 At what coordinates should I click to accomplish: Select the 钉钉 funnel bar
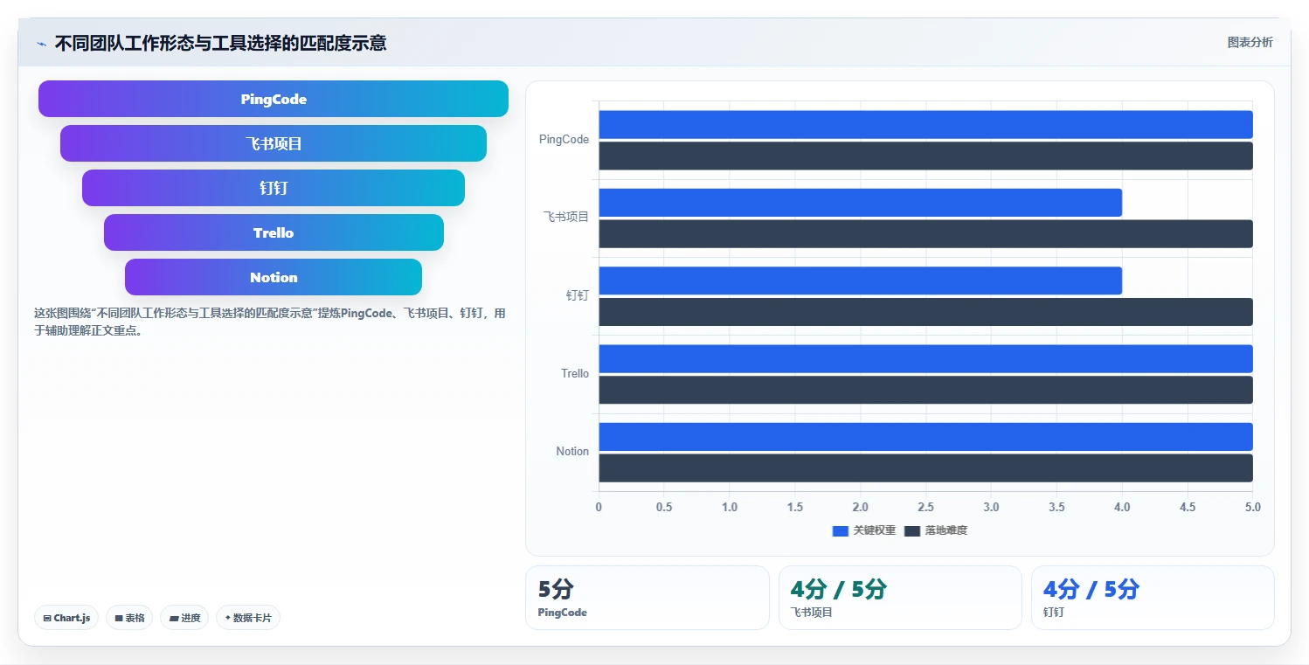coord(274,188)
